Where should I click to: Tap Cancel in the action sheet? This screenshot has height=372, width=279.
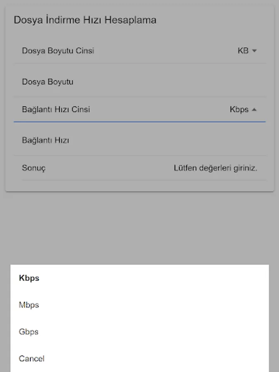click(x=140, y=358)
